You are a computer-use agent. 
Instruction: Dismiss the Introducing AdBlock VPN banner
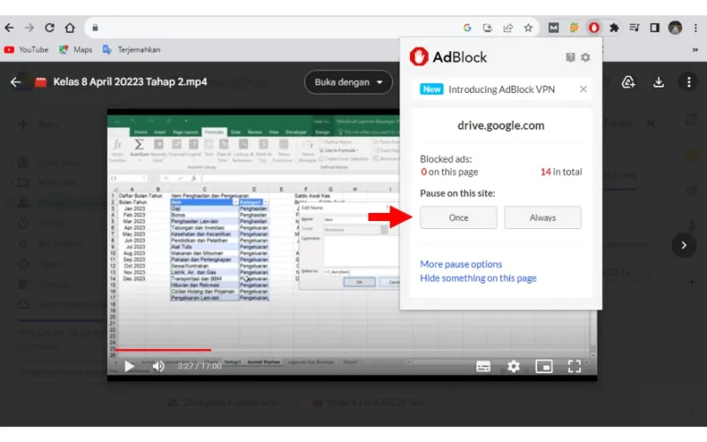point(583,89)
